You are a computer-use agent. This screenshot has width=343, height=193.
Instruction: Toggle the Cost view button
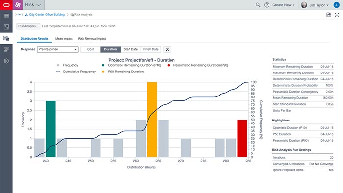pos(90,49)
